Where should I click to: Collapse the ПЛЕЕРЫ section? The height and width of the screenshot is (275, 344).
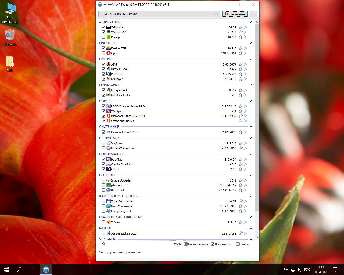[x=251, y=59]
